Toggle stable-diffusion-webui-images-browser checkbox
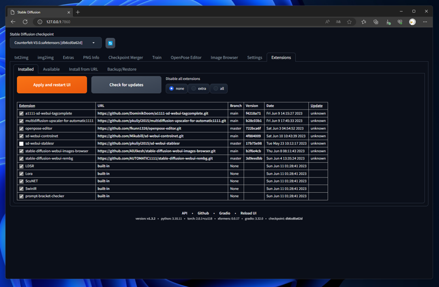439x287 pixels. tap(21, 151)
